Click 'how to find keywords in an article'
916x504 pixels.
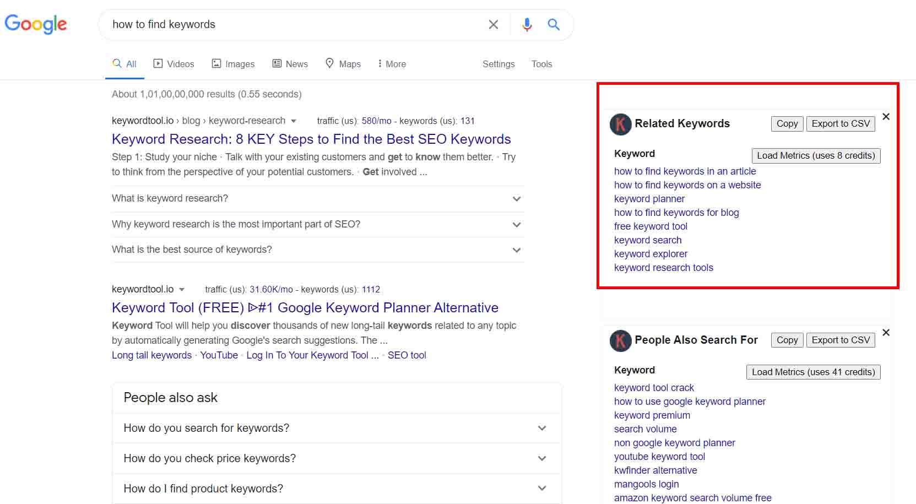pyautogui.click(x=685, y=171)
